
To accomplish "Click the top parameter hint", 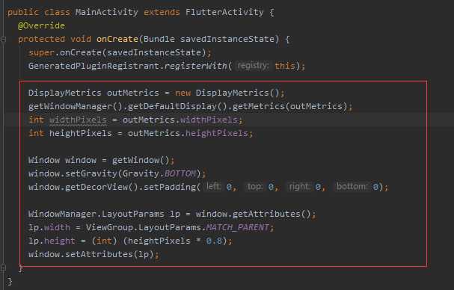I will (x=255, y=187).
